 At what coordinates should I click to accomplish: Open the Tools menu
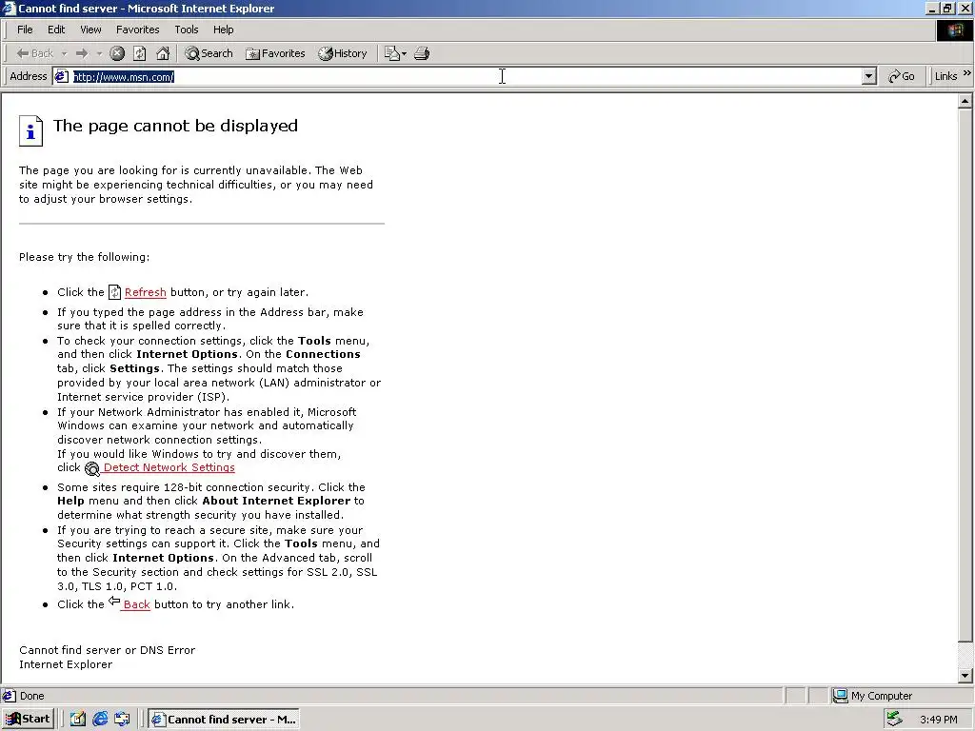(x=186, y=30)
